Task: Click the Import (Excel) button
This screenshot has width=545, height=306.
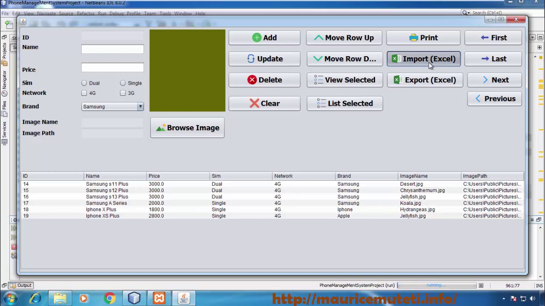Action: pos(423,59)
